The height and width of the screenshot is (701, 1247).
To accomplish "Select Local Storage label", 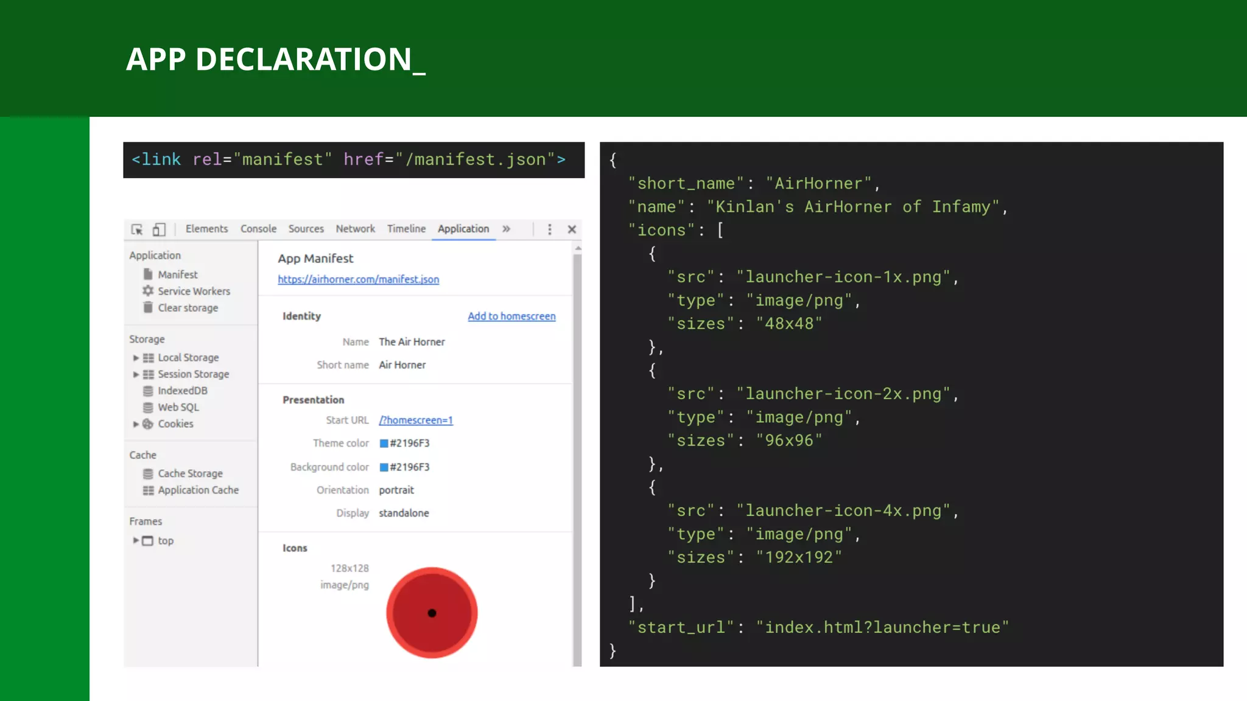I will pos(188,358).
